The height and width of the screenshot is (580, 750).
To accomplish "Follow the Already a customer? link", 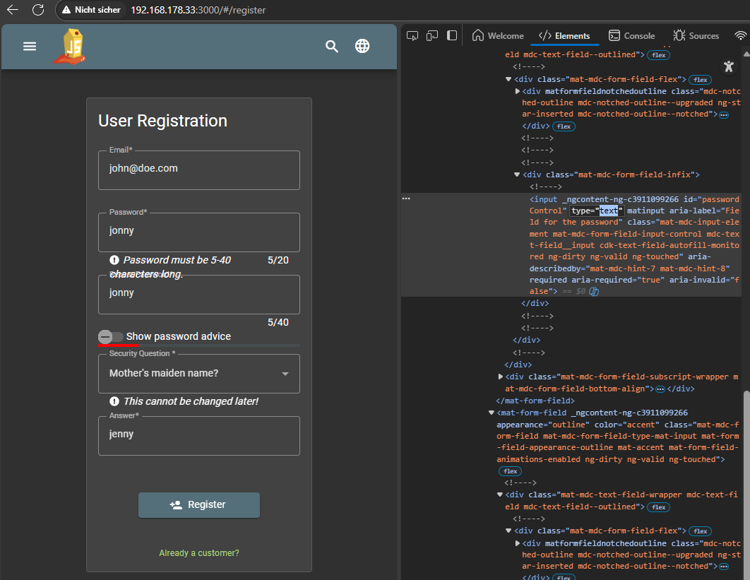I will pyautogui.click(x=199, y=553).
